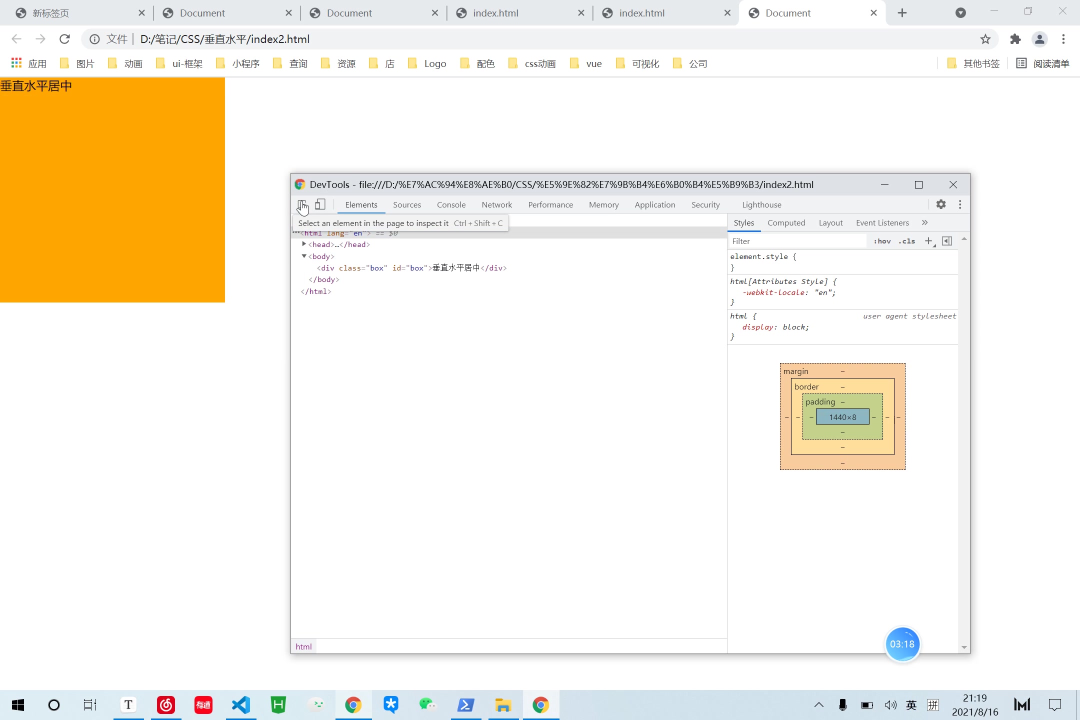
Task: Switch to the Console panel
Action: [451, 204]
